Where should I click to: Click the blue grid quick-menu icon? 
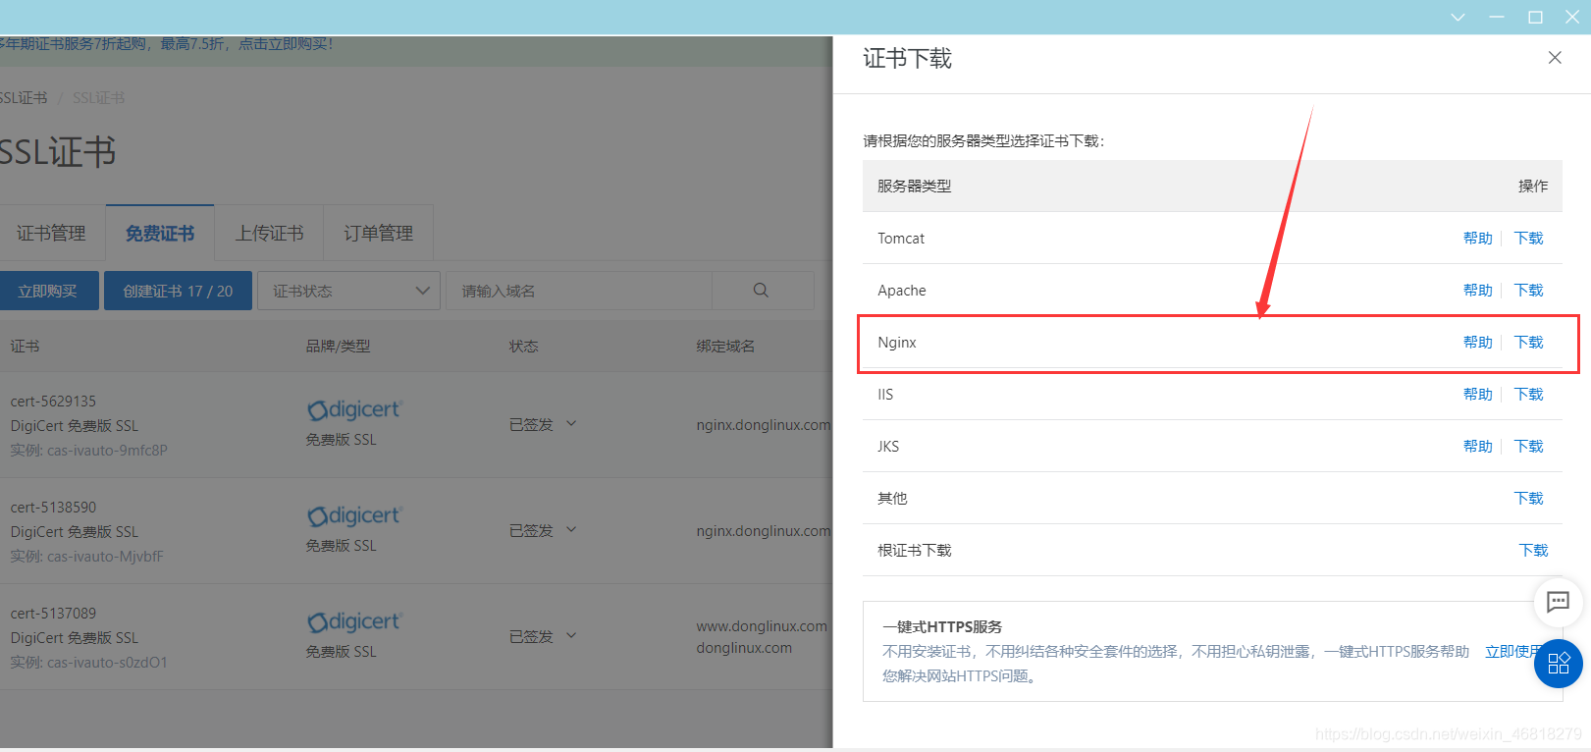click(x=1559, y=664)
